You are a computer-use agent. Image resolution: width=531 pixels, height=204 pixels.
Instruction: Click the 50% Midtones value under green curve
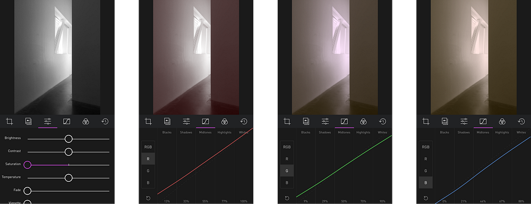tap(344, 201)
